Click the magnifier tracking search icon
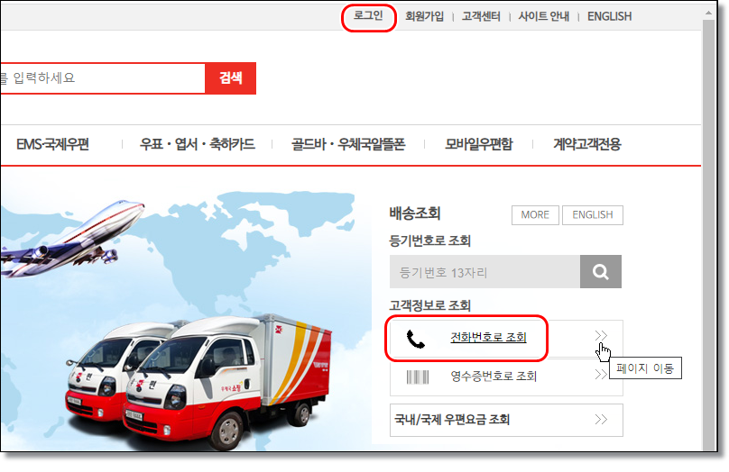The image size is (729, 472). click(601, 271)
